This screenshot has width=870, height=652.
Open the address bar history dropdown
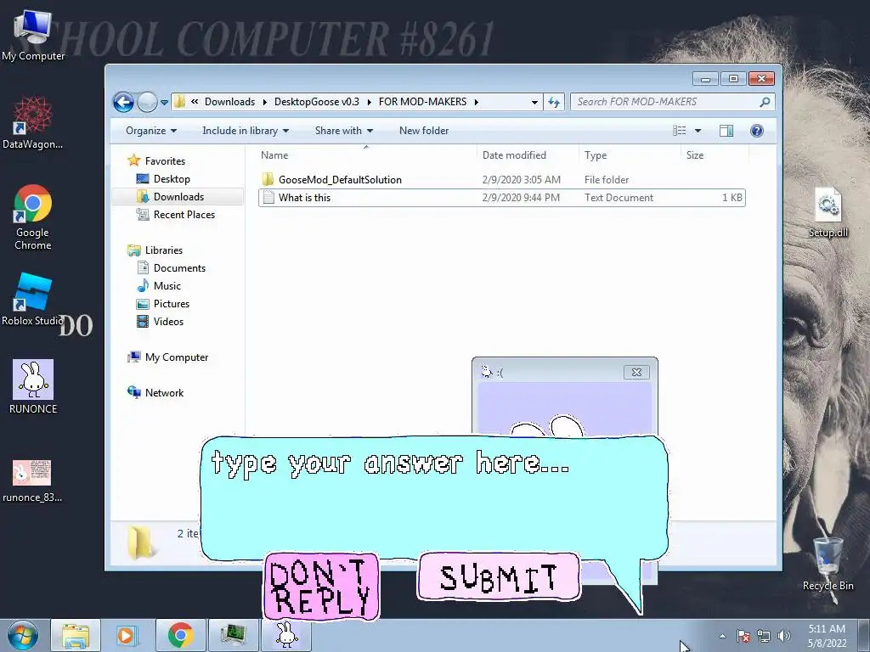click(534, 103)
